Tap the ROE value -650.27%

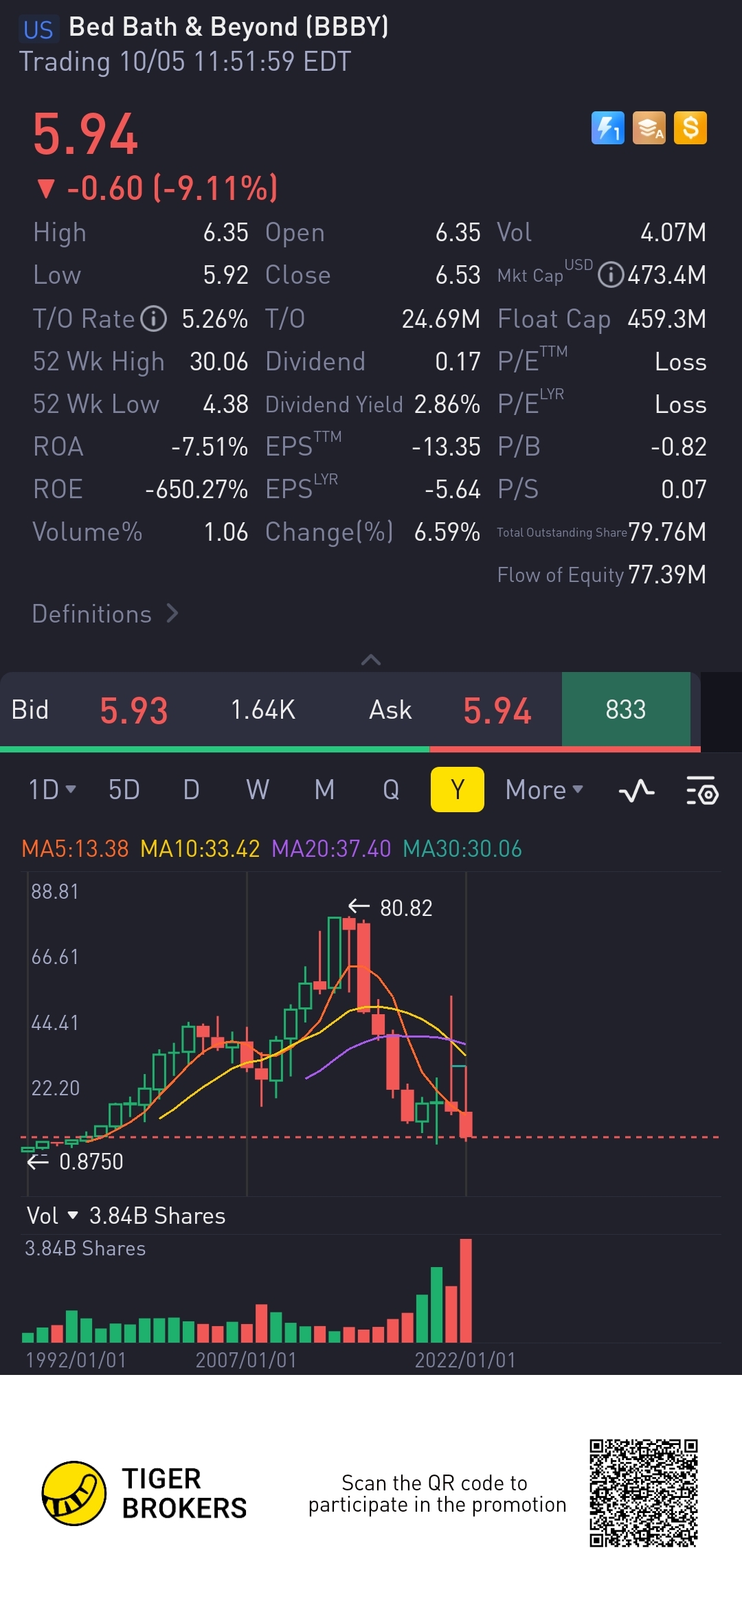pos(196,489)
